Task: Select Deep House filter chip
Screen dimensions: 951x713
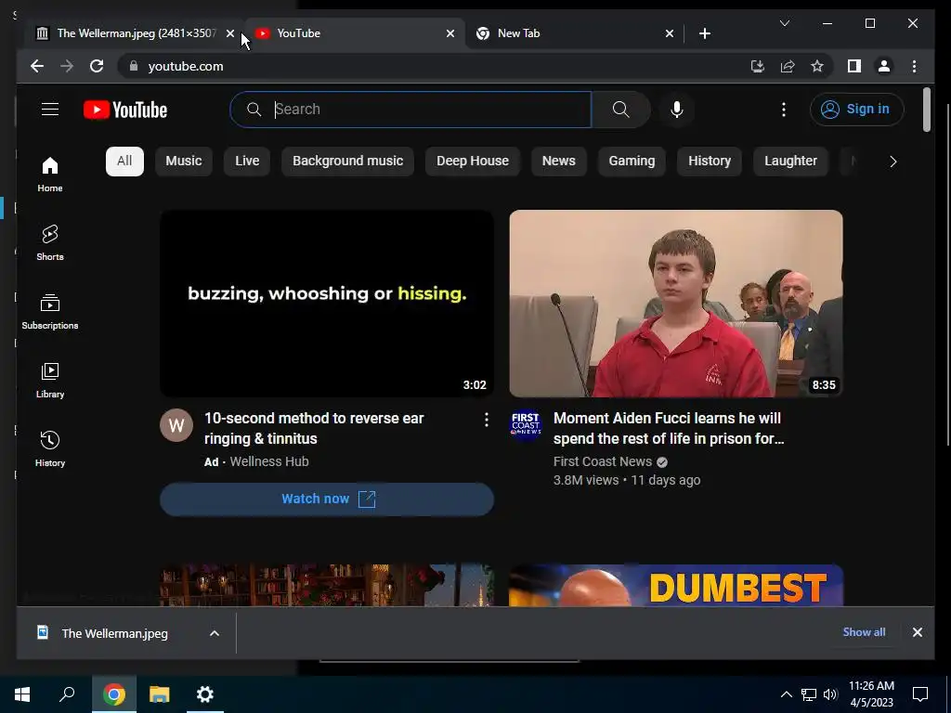Action: click(473, 162)
